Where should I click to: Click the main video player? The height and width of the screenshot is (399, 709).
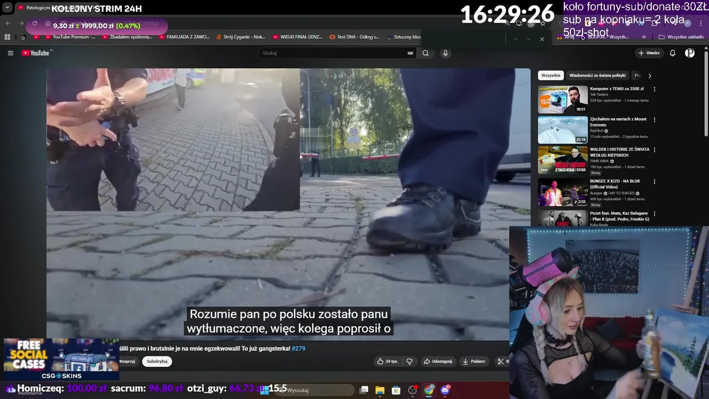(288, 204)
